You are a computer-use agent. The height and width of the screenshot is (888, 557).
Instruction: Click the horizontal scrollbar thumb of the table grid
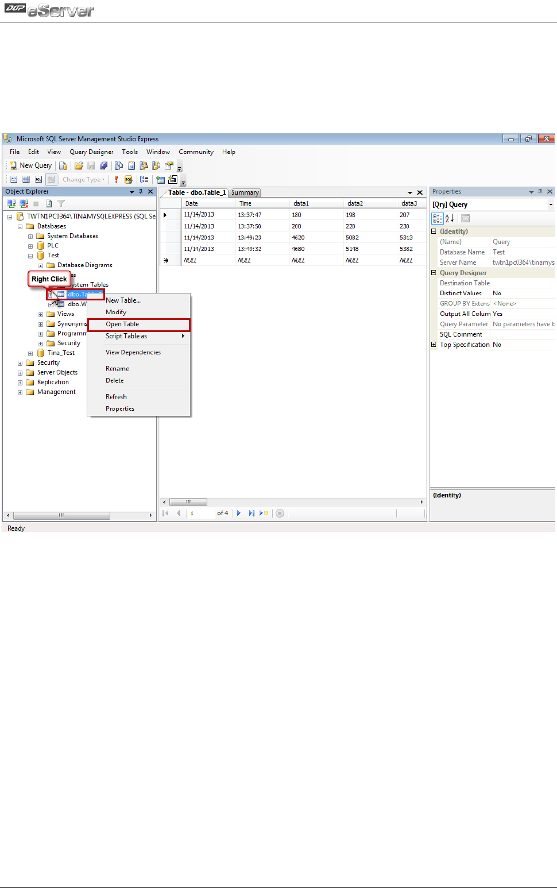tap(188, 502)
